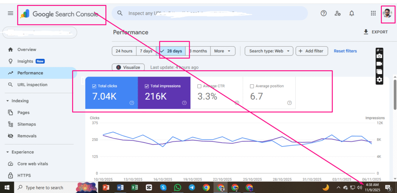Open the account profile avatar
The width and height of the screenshot is (397, 193).
(387, 14)
